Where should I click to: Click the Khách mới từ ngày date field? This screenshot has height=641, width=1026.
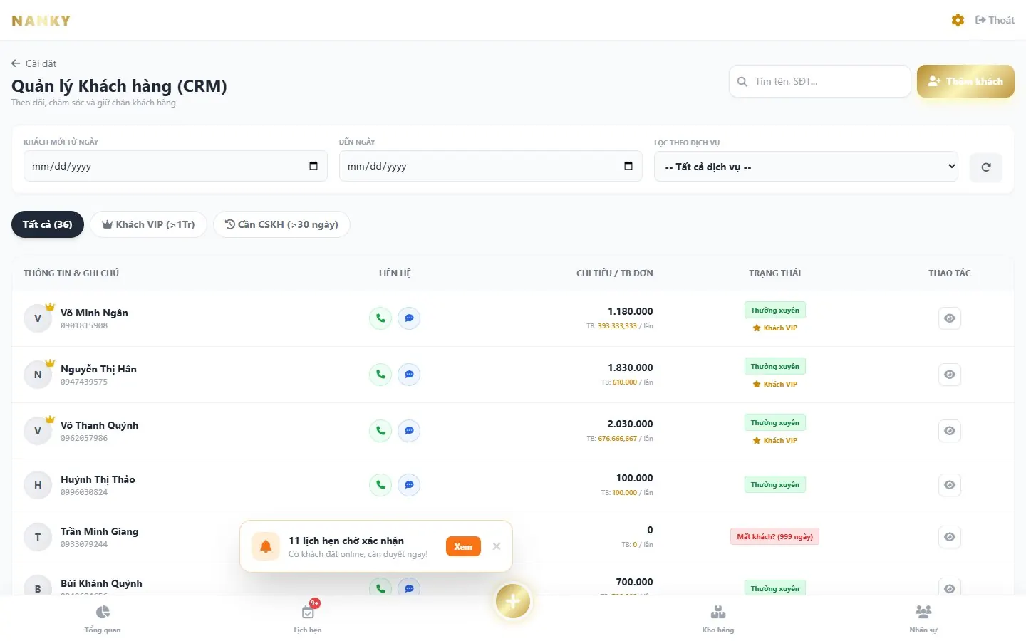pyautogui.click(x=175, y=166)
